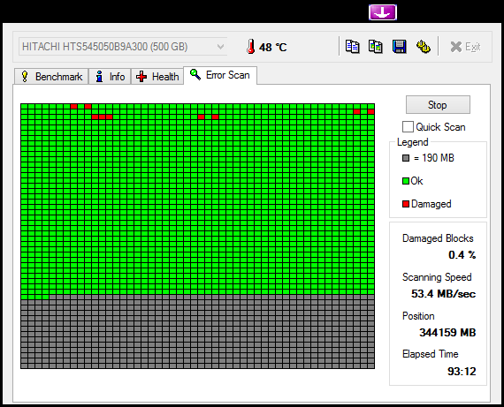Enable the Quick Scan checkbox
Screen dimensions: 504x407
click(x=408, y=127)
